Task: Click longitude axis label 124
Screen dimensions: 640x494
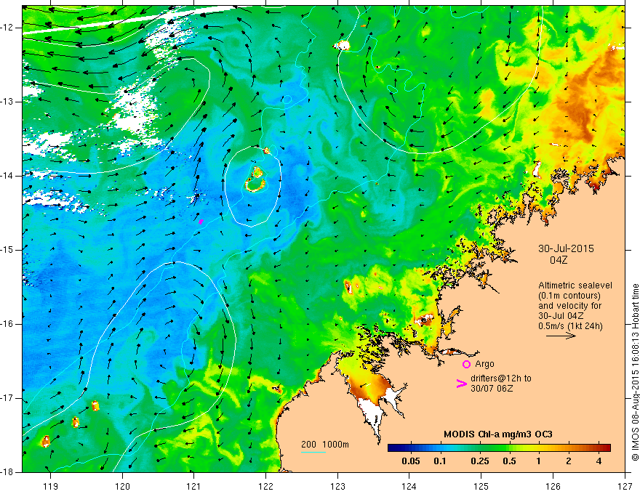Action: pyautogui.click(x=409, y=486)
